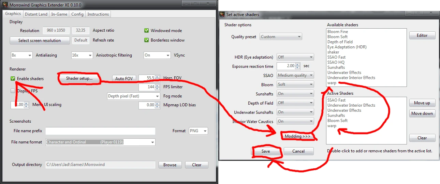Click the Shader setup button
This screenshot has width=440, height=184.
[79, 78]
